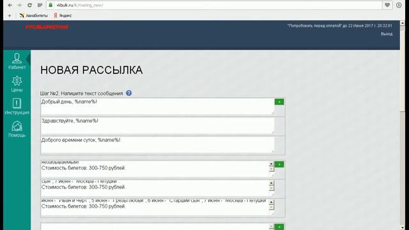Open the Помощь sidebar section
Viewport: 409px width, 230px height.
17,129
